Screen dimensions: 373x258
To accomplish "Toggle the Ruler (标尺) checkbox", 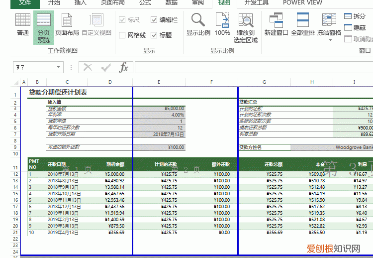I will pos(122,19).
